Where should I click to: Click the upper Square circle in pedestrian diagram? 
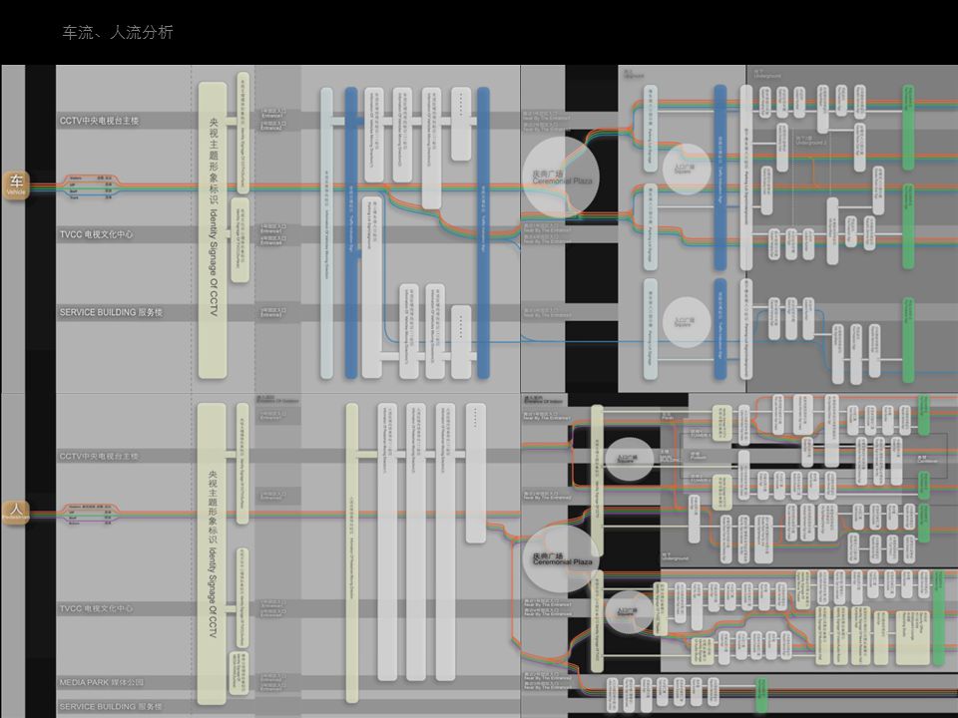tap(627, 461)
